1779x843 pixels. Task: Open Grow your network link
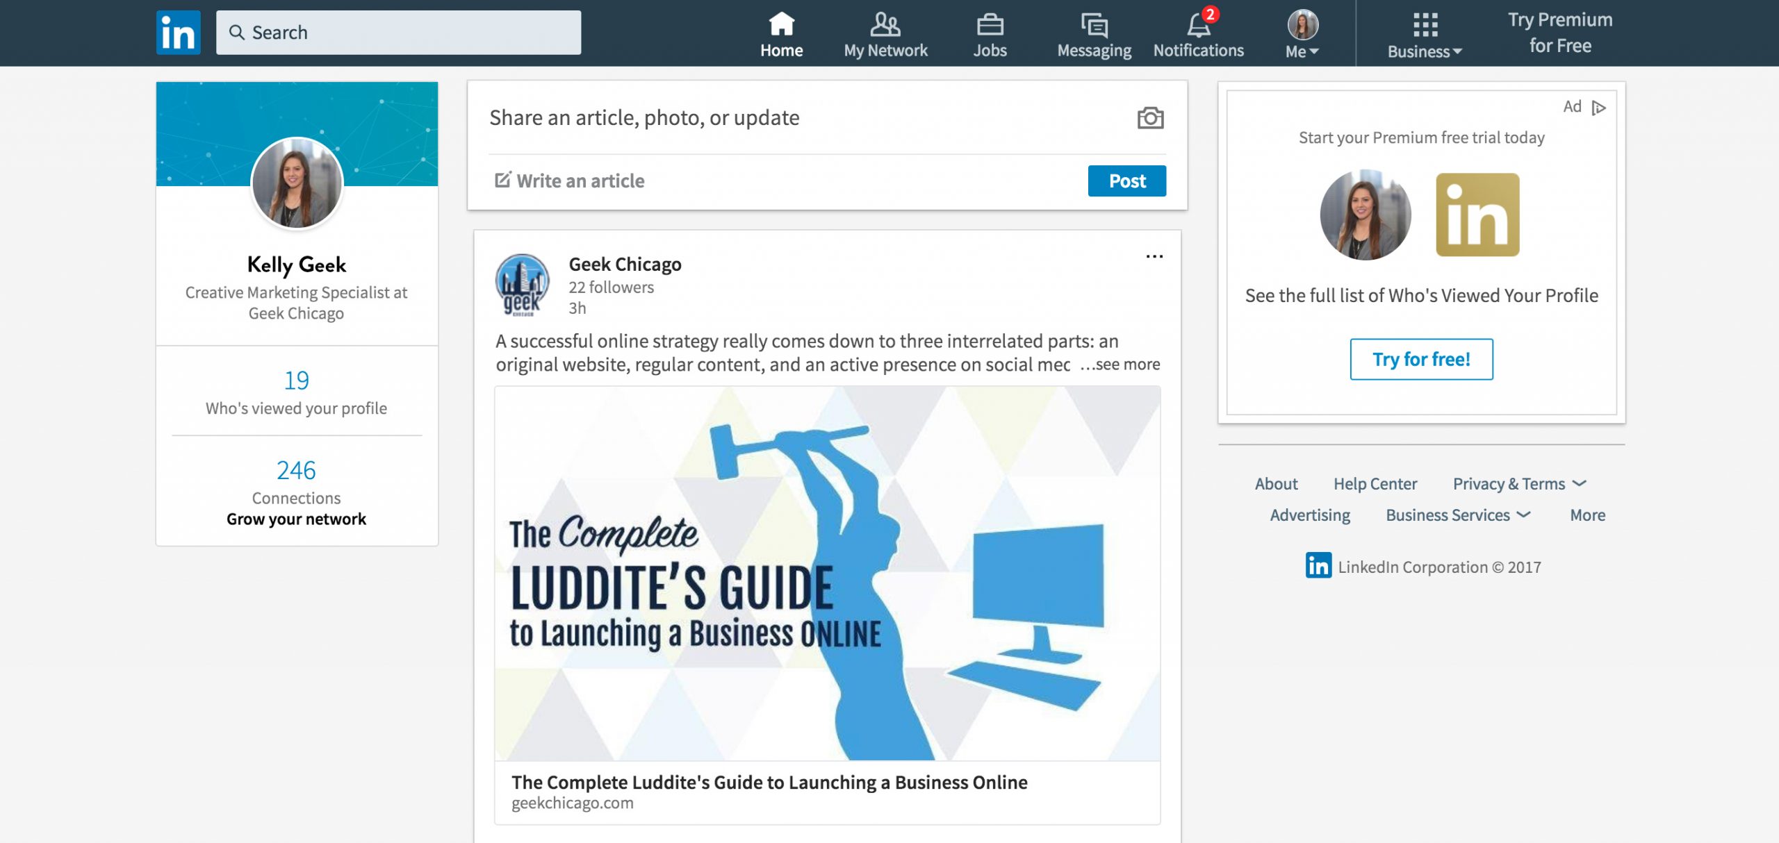pyautogui.click(x=296, y=519)
